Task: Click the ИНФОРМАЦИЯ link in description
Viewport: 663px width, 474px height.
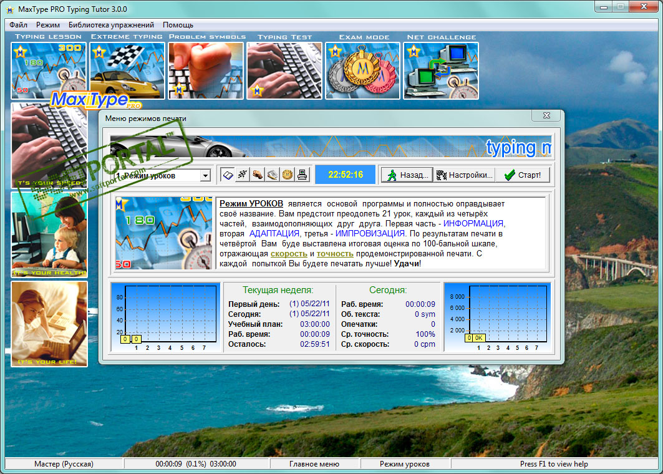Action: 473,223
